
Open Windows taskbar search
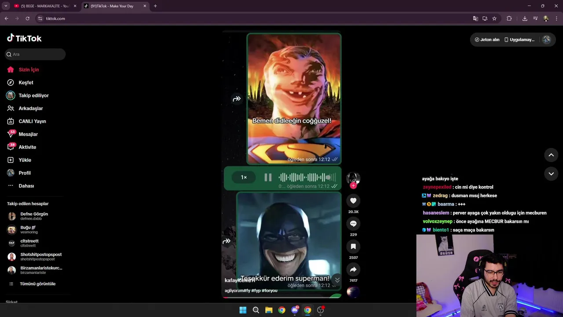point(256,310)
